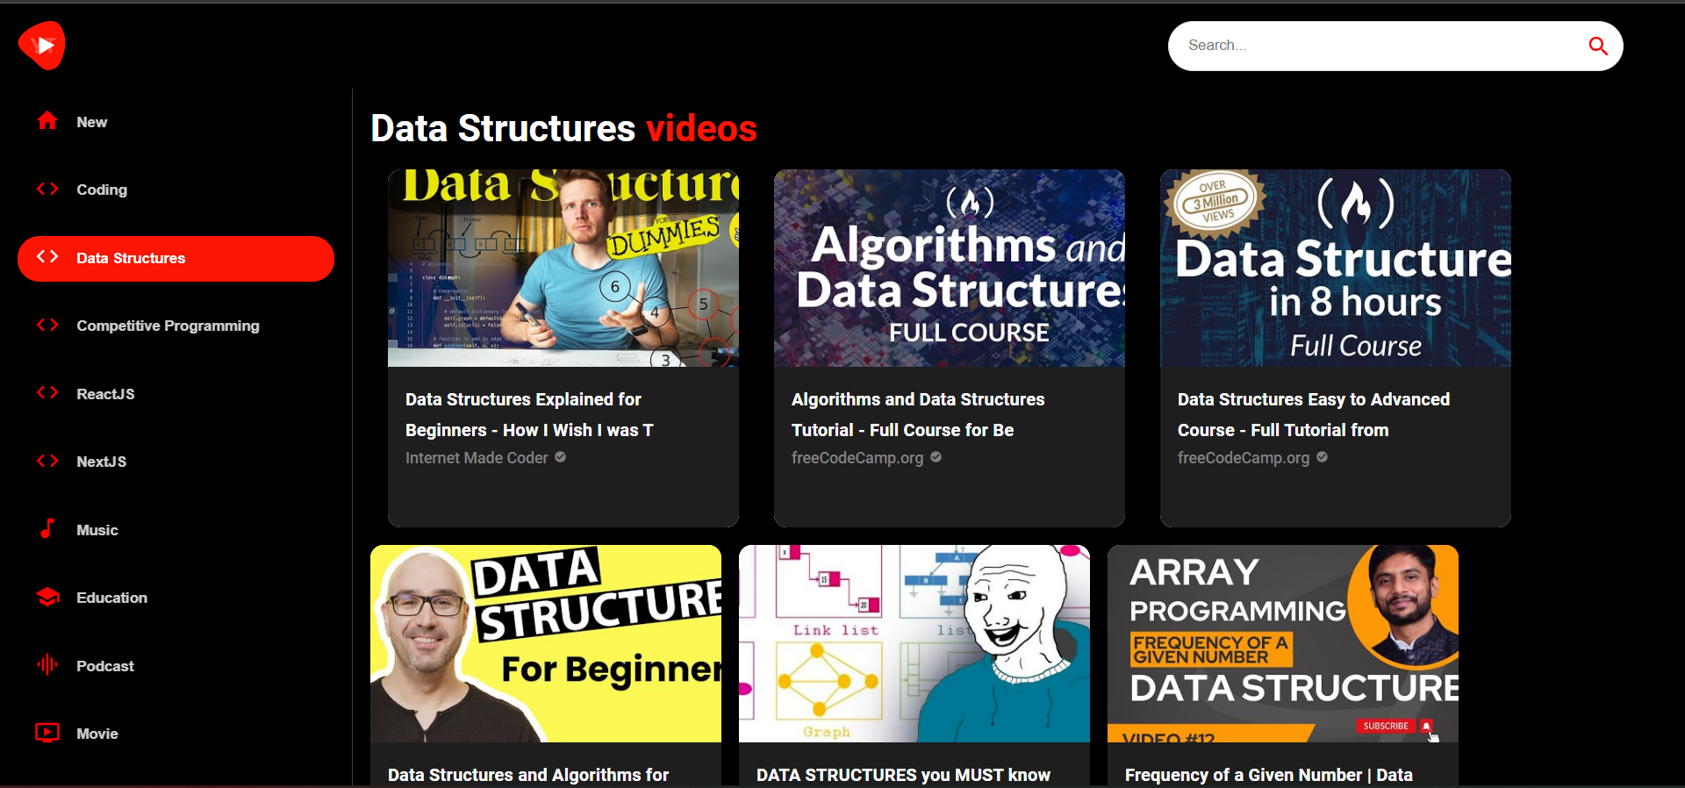1685x788 pixels.
Task: Visit freeCodeCamp.org channel under Easy to Advanced
Action: coord(1244,458)
